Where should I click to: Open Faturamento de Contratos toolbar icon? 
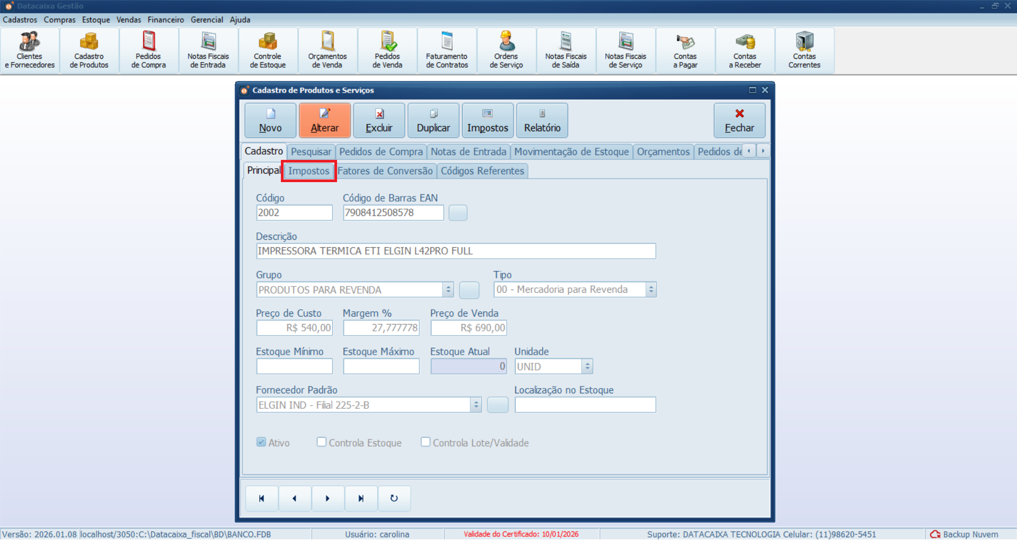pos(447,50)
